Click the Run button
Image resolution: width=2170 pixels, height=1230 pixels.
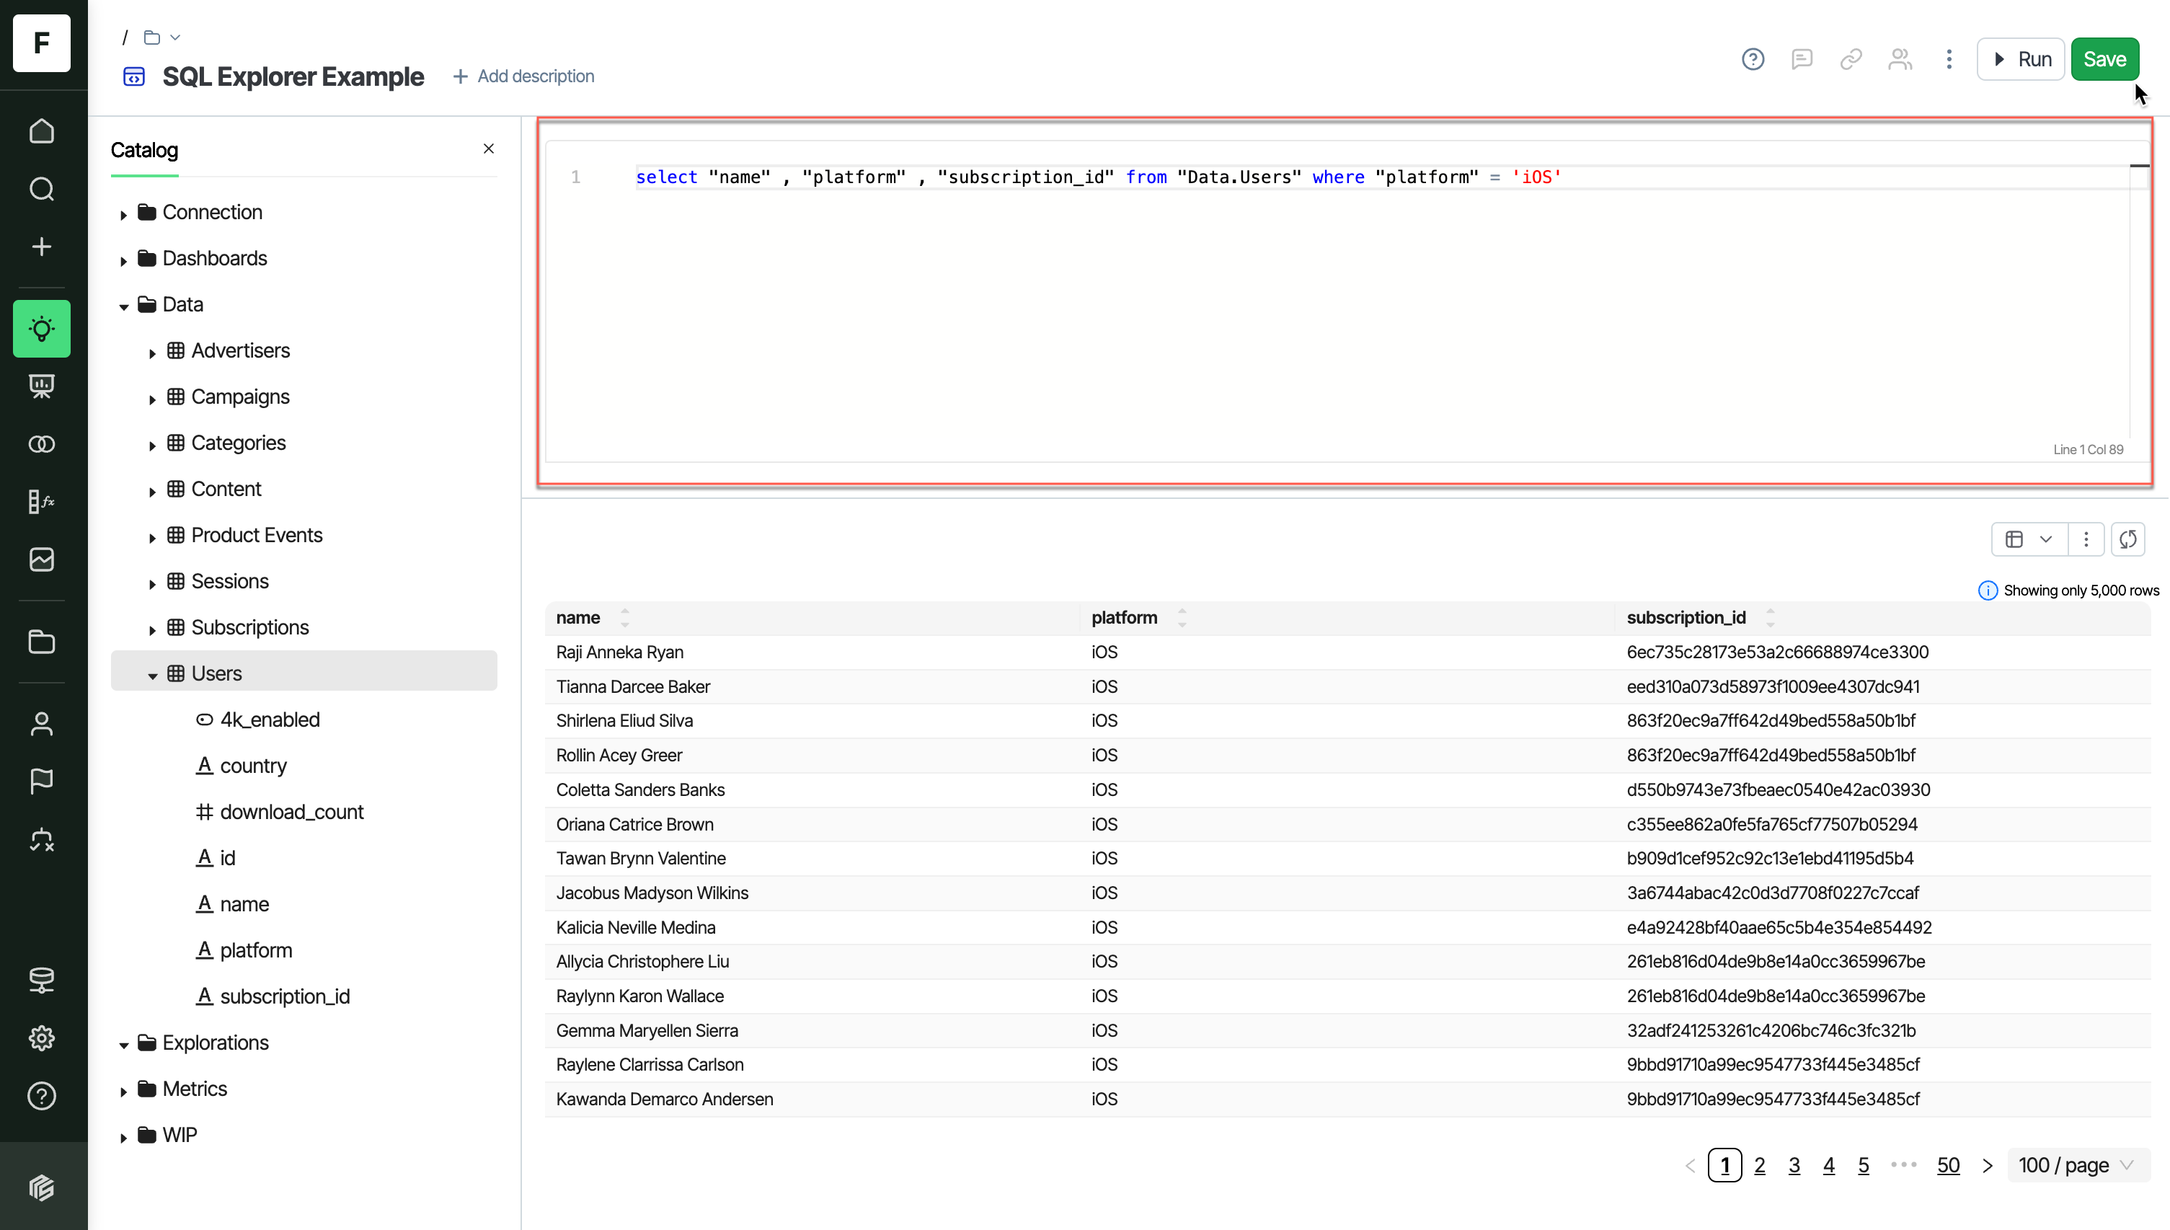2021,59
